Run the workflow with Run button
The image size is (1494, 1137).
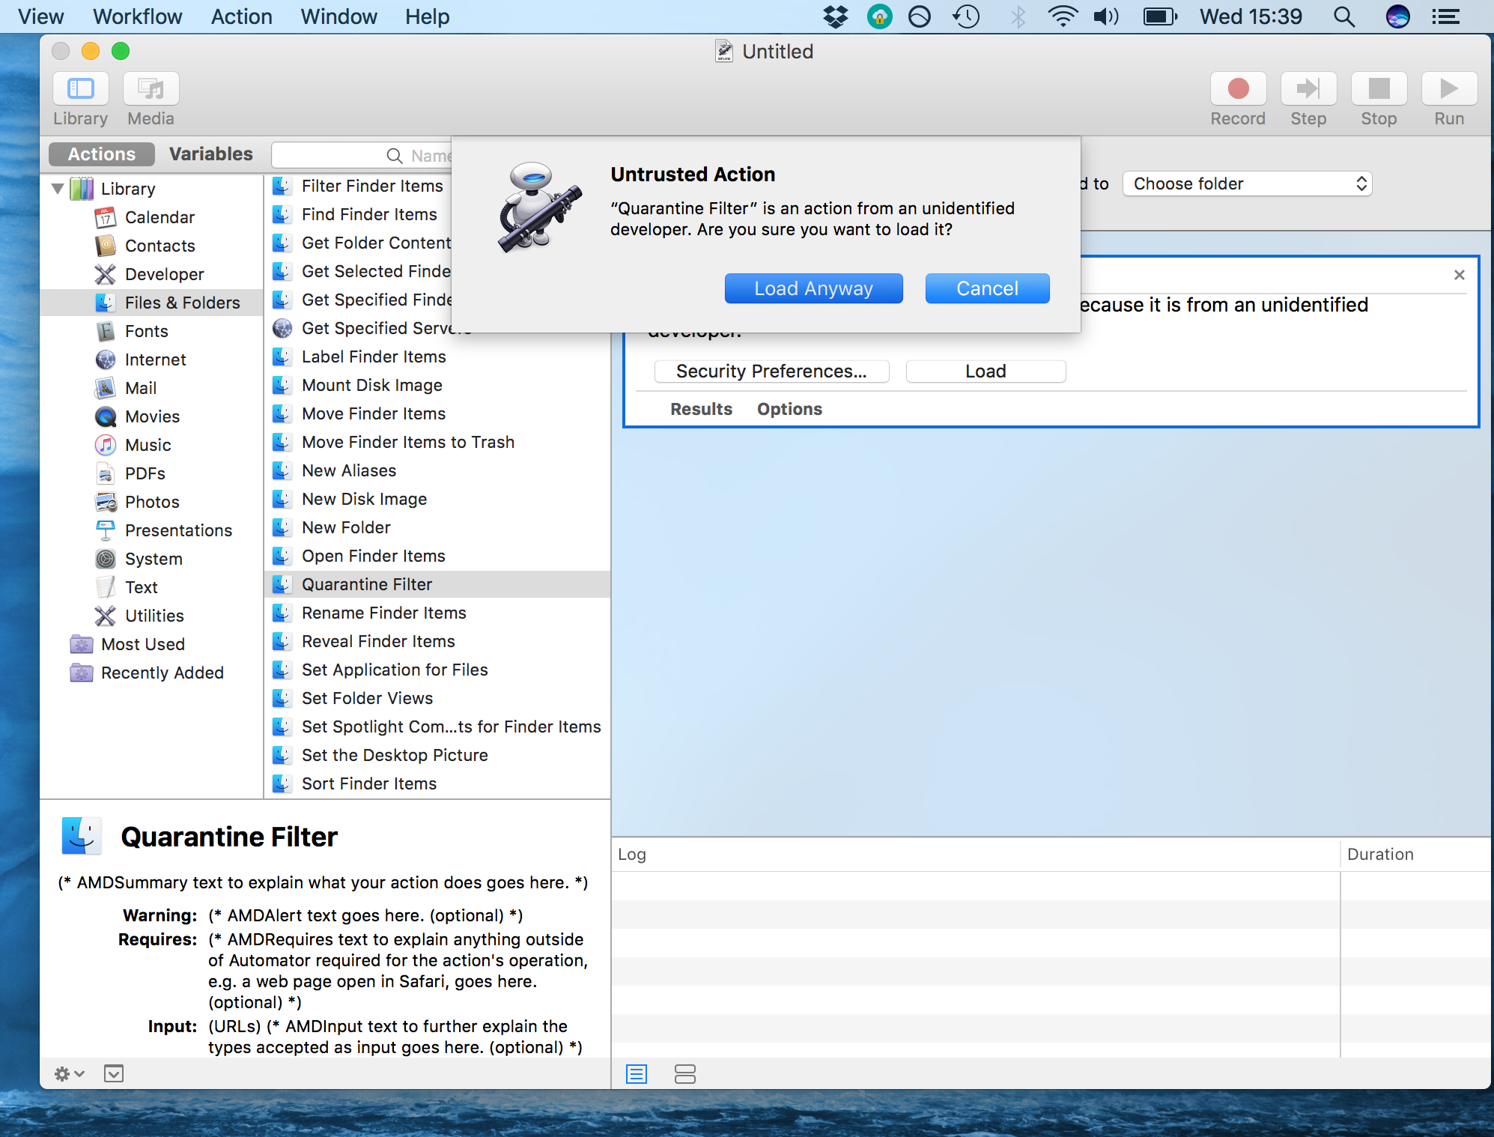pos(1449,89)
